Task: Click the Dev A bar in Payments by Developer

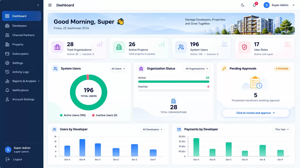Action: click(196, 147)
